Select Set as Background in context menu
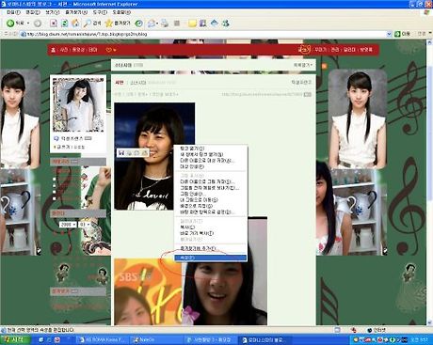Screen dimensions: 433x345 210,206
